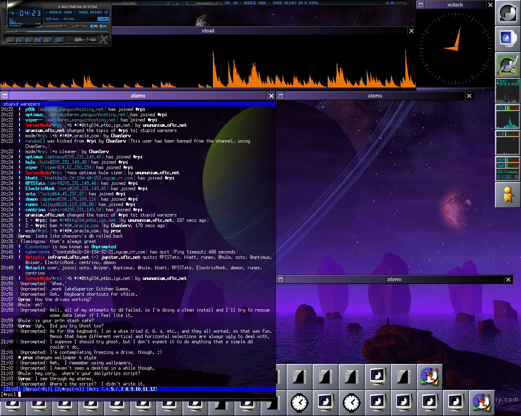Skip to next track in XMMS
The image size is (521, 416).
pos(48,40)
